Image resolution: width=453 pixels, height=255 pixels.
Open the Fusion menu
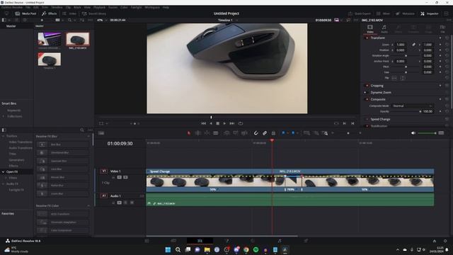click(113, 7)
